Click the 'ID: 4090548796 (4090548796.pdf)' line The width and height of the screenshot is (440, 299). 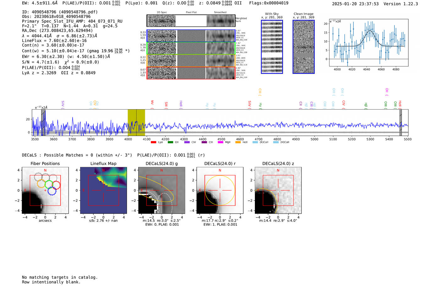pos(60,12)
